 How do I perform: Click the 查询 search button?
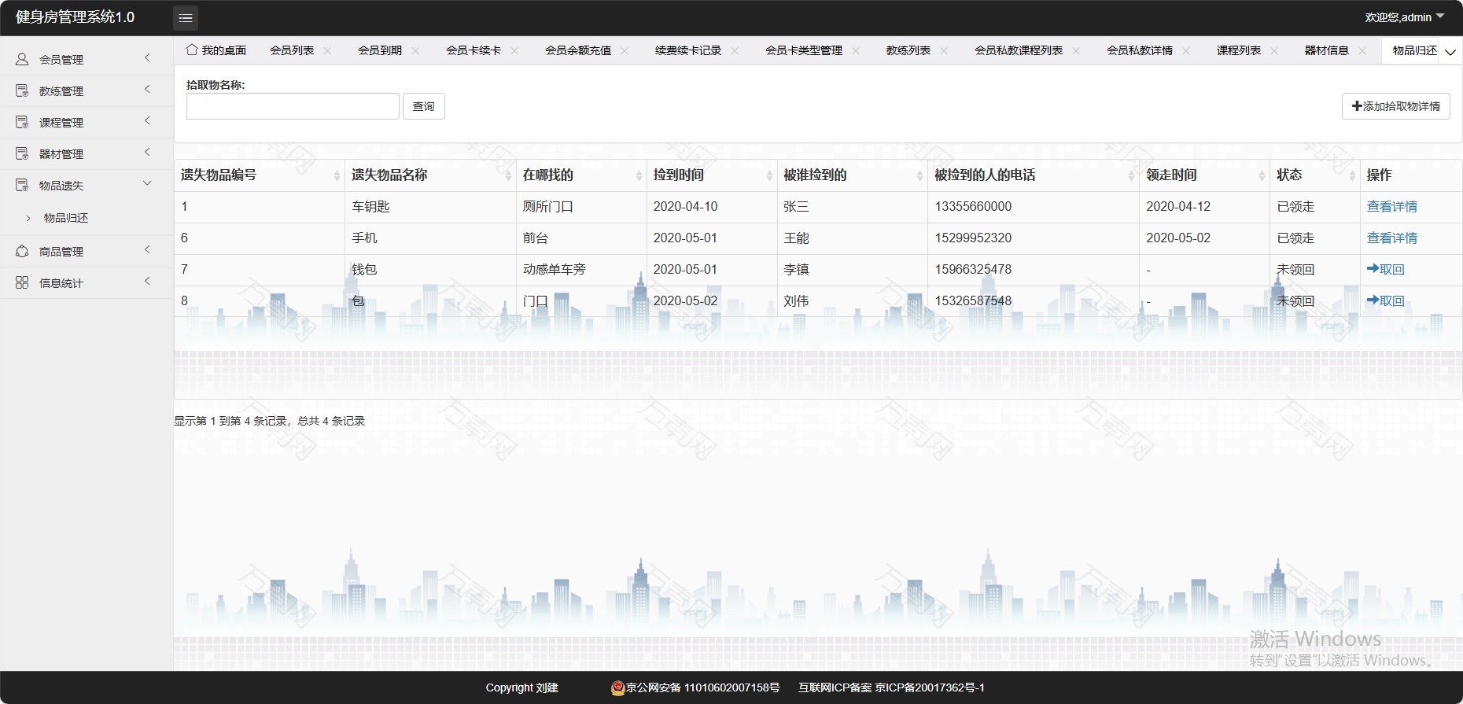pyautogui.click(x=424, y=106)
